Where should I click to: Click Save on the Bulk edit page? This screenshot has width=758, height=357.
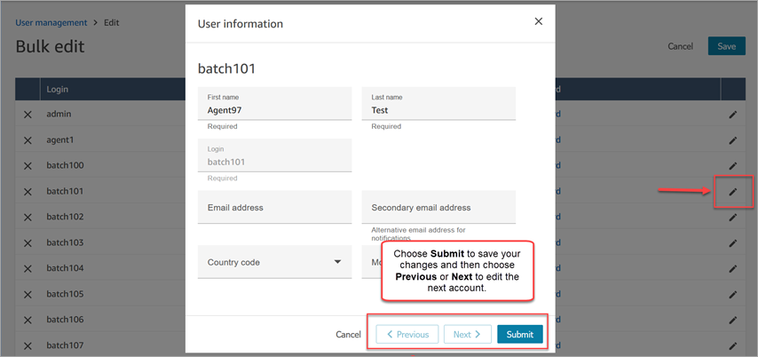click(726, 46)
